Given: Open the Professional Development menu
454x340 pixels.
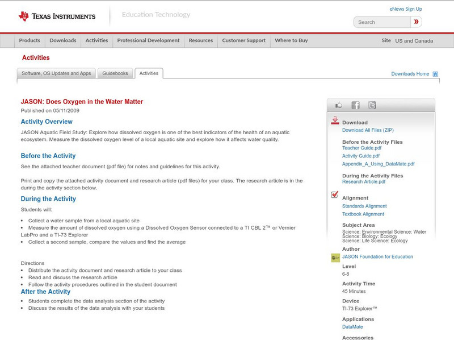Looking at the screenshot, I should pos(148,40).
